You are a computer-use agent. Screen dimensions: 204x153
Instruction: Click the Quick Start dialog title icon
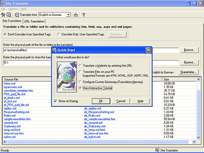[x=54, y=50]
